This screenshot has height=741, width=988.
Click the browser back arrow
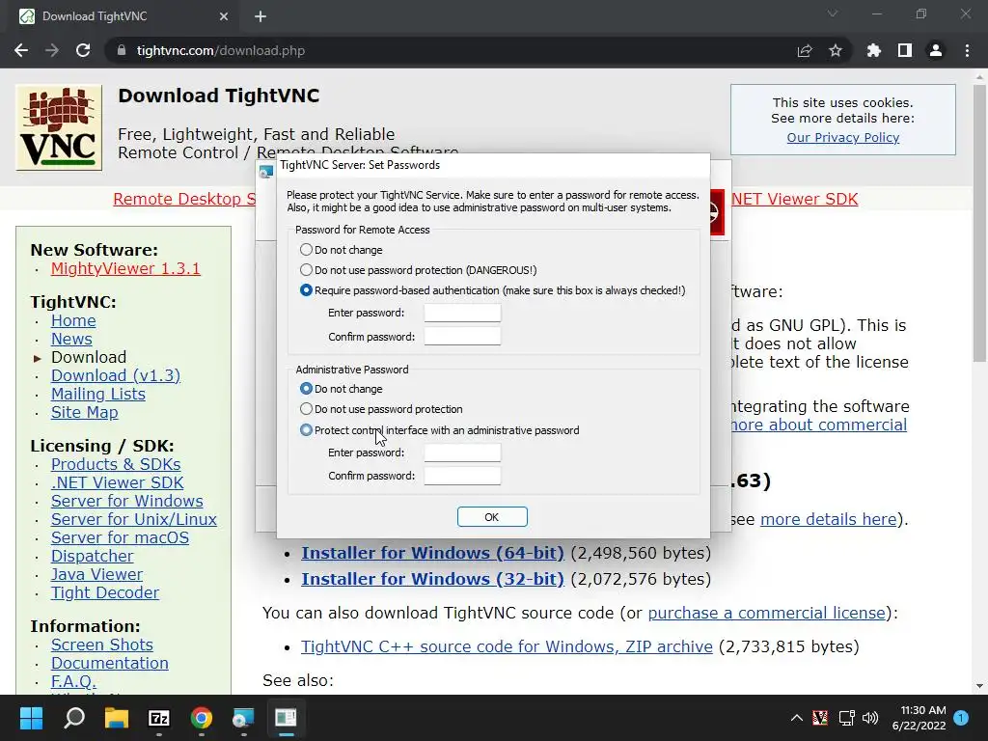pyautogui.click(x=21, y=50)
